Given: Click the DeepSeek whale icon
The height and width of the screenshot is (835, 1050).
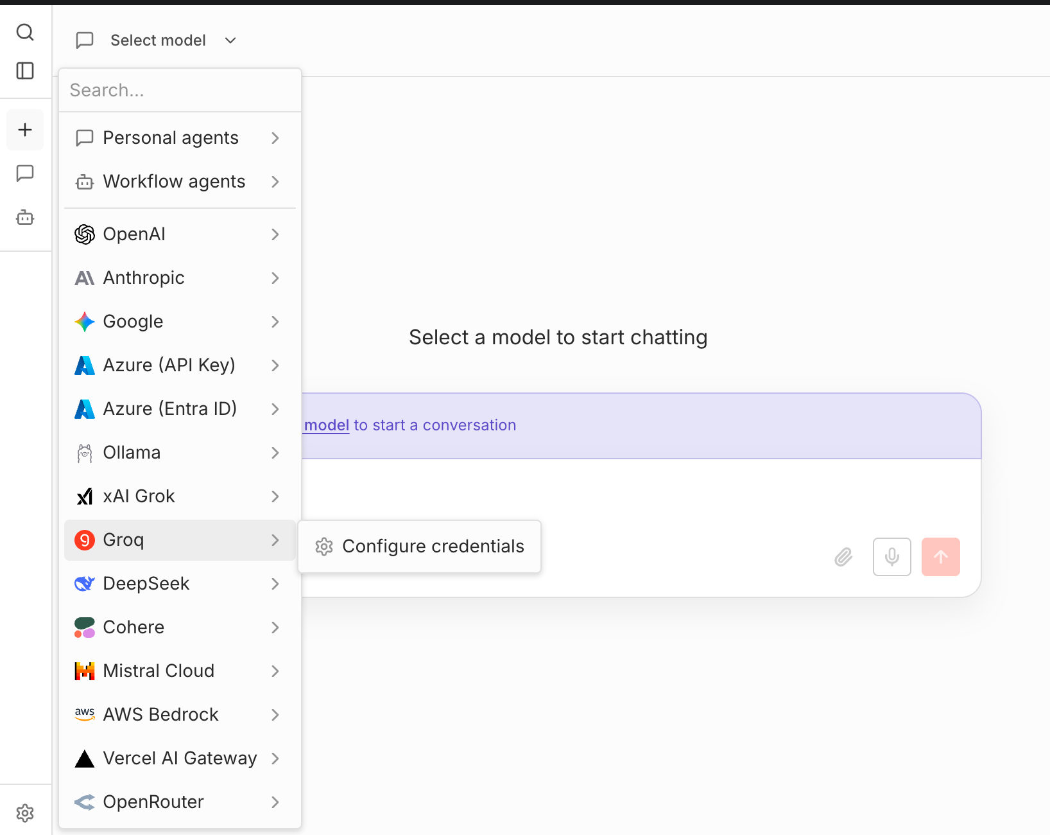Looking at the screenshot, I should pos(85,584).
